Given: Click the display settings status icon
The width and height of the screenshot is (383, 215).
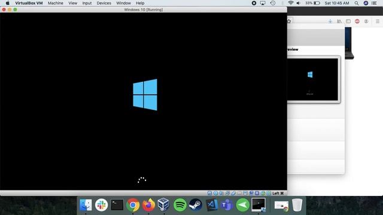Looking at the screenshot, I should (x=245, y=193).
